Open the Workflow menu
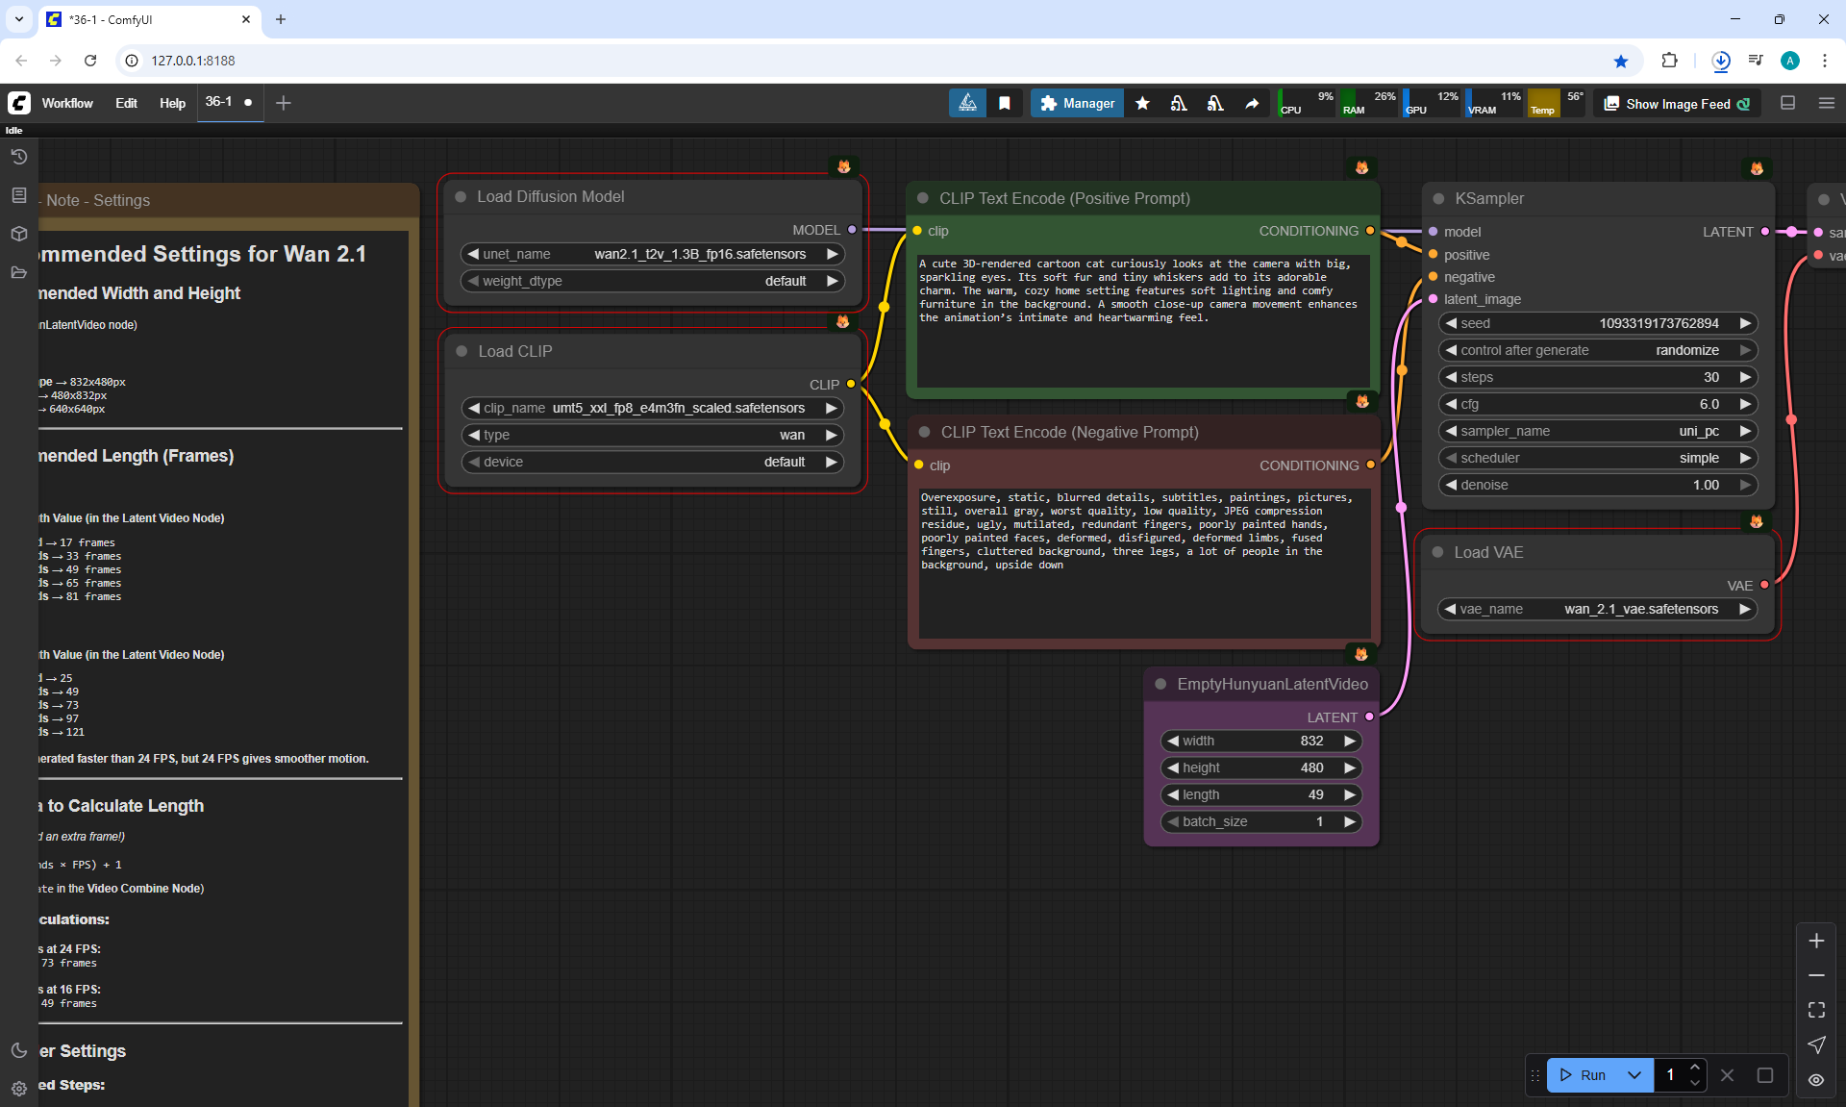 click(67, 103)
